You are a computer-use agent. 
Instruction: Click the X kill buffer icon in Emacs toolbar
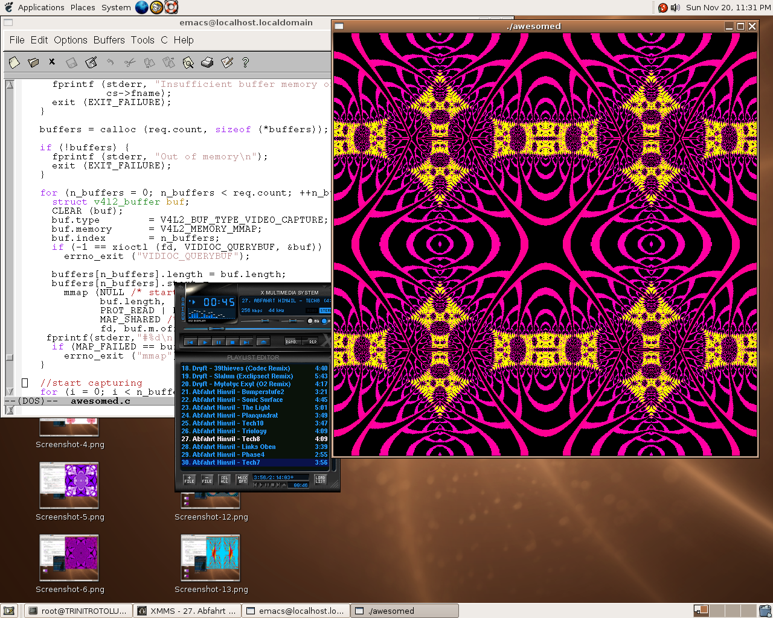pos(52,62)
